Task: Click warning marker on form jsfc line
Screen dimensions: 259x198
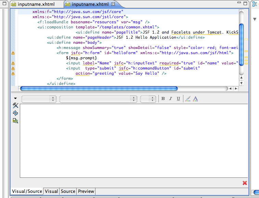Action: point(13,53)
